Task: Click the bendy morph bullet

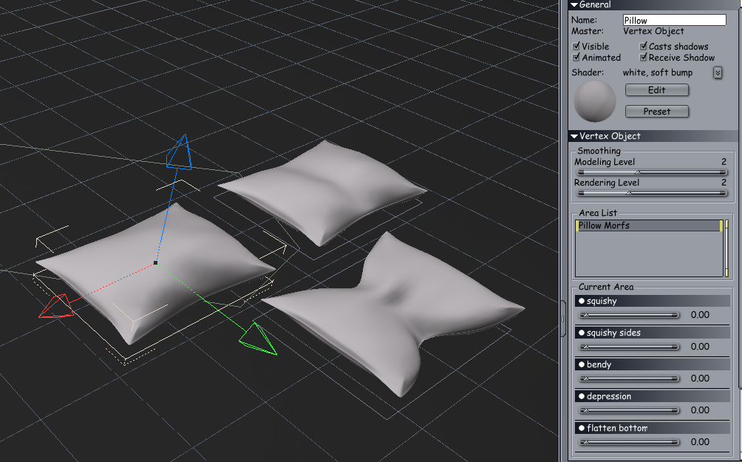Action: coord(582,364)
